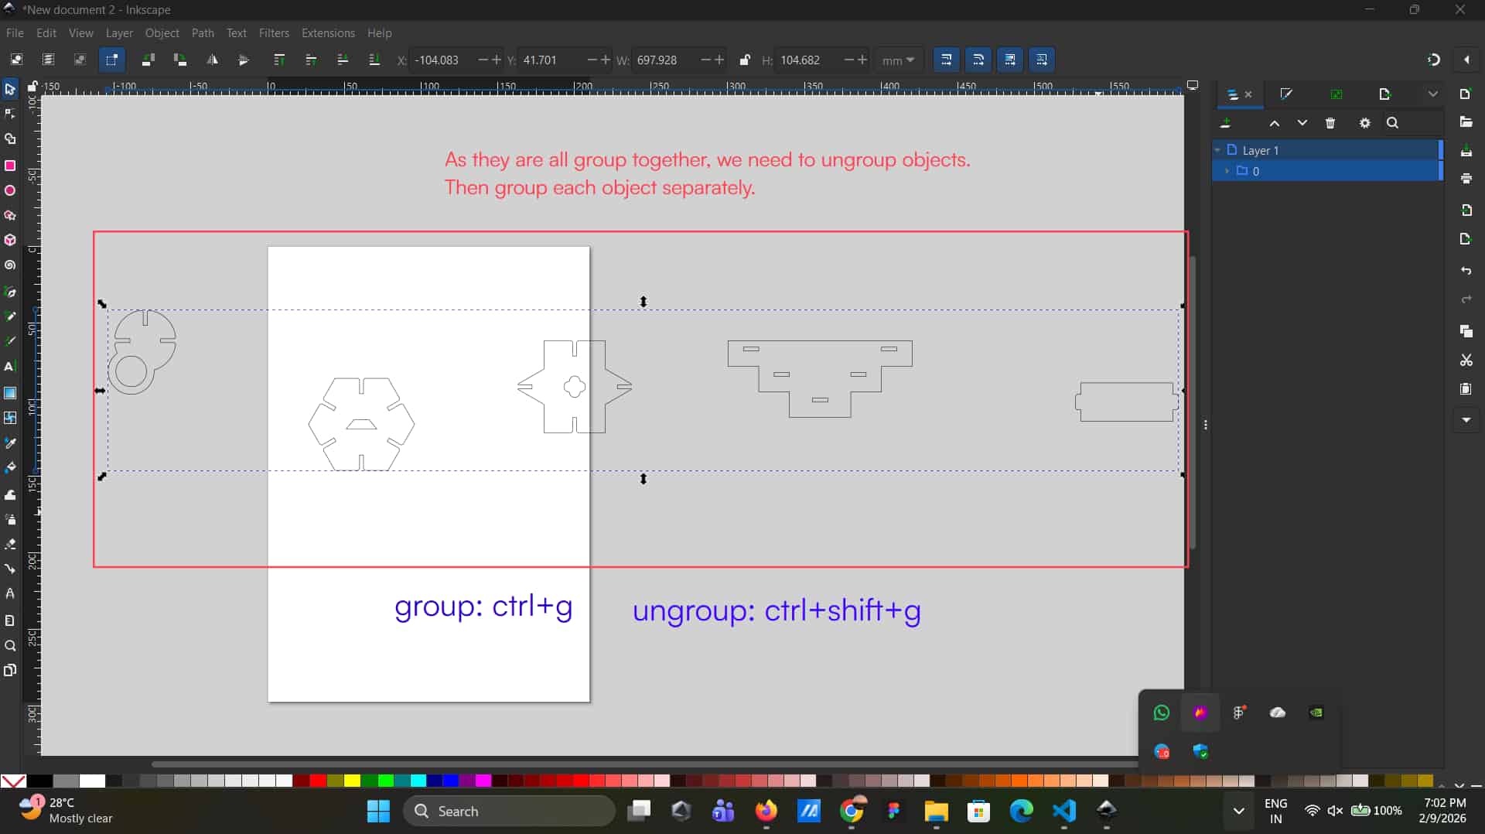The height and width of the screenshot is (834, 1485).
Task: Activate the 3D Box tool
Action: pyautogui.click(x=10, y=241)
